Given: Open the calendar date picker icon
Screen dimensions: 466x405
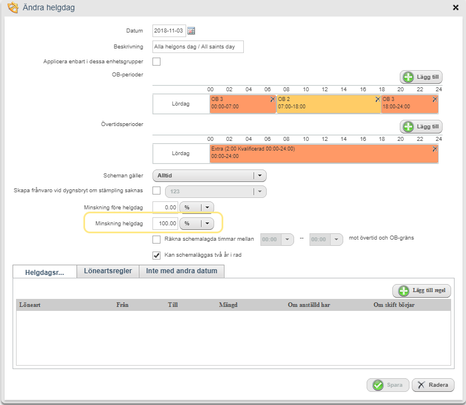Looking at the screenshot, I should (191, 31).
